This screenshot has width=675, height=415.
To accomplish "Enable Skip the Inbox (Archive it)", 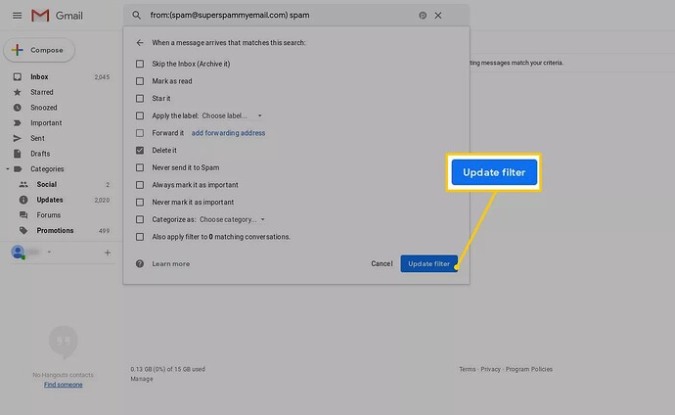I will click(x=140, y=64).
